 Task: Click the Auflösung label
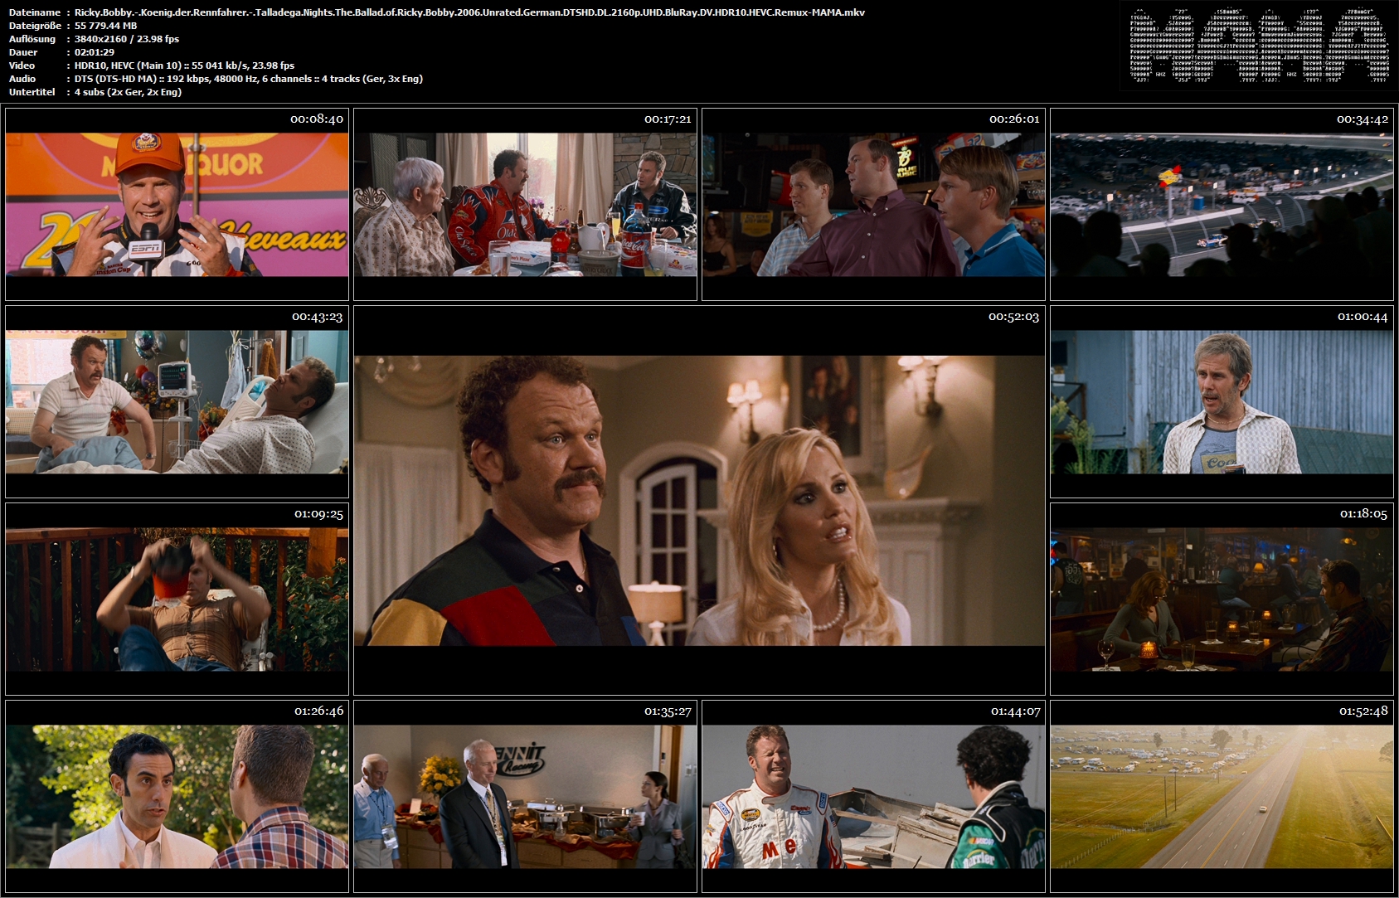point(32,39)
